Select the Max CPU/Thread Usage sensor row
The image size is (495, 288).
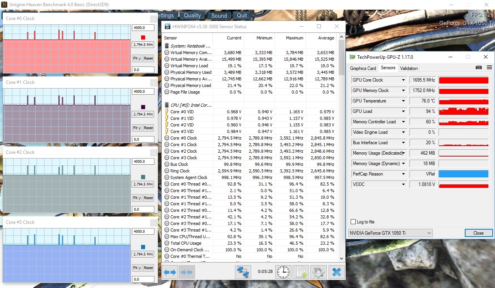tap(250, 237)
